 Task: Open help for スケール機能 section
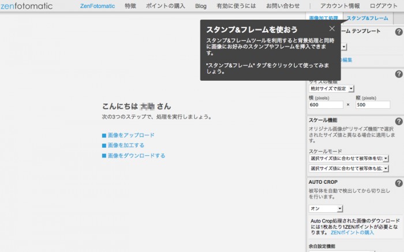tap(399, 121)
